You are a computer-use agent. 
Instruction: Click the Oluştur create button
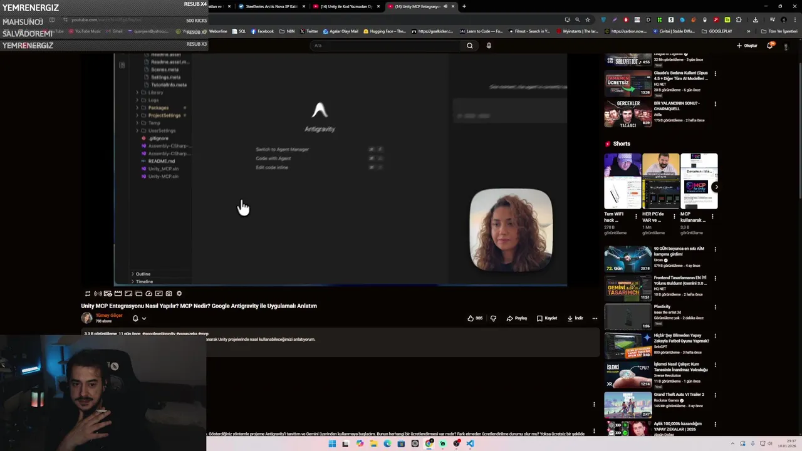coord(747,45)
